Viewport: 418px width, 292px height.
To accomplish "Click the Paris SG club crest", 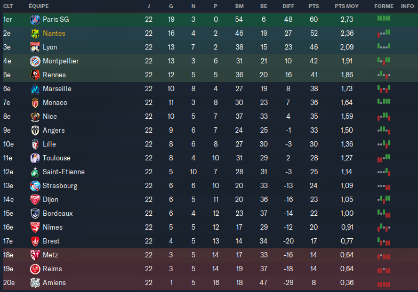I will 35,20.
